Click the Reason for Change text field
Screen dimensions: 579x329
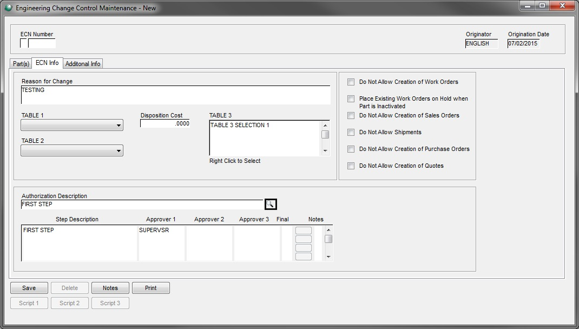[x=175, y=95]
